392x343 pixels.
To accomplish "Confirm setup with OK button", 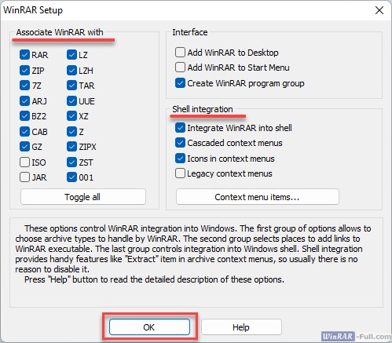I will pyautogui.click(x=149, y=327).
